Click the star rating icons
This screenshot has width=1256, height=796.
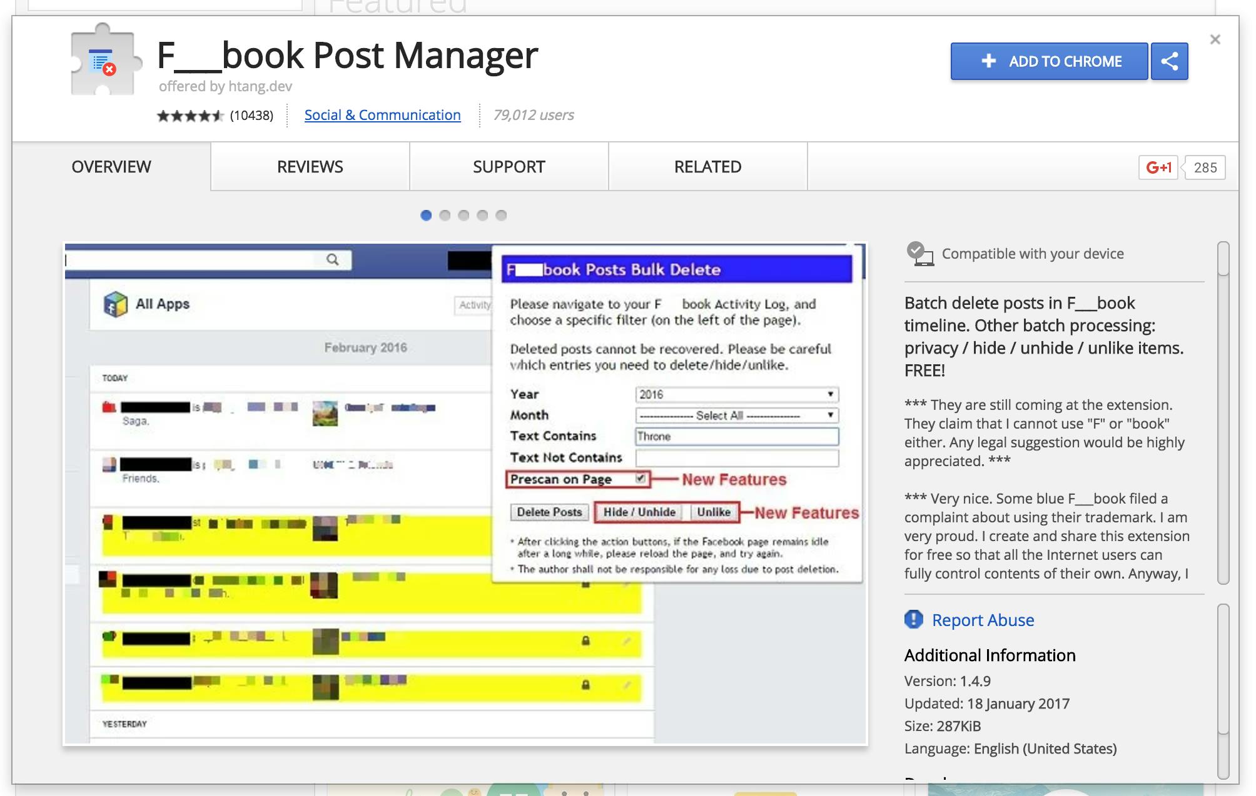[190, 116]
